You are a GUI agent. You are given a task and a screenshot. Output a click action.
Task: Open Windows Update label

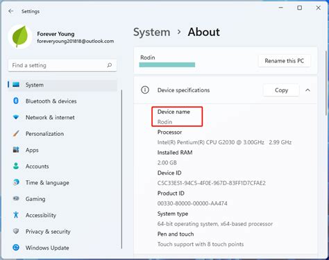click(x=47, y=248)
